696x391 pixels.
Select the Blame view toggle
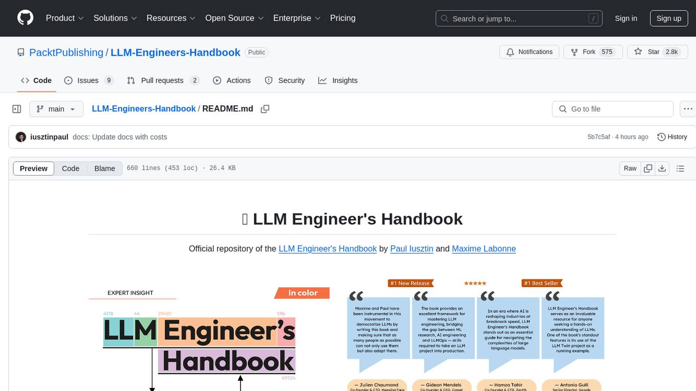pos(105,168)
